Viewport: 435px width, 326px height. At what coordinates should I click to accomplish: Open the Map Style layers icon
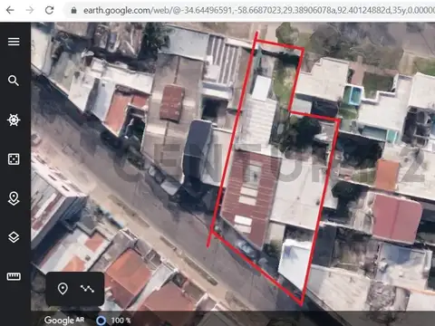[14, 237]
